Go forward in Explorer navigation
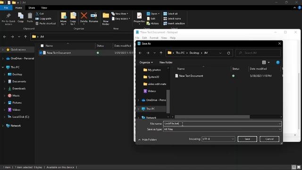The height and width of the screenshot is (170, 302). (x=12, y=37)
